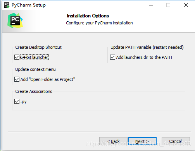Click the PyCharm Setup title bar text

(x=29, y=5)
